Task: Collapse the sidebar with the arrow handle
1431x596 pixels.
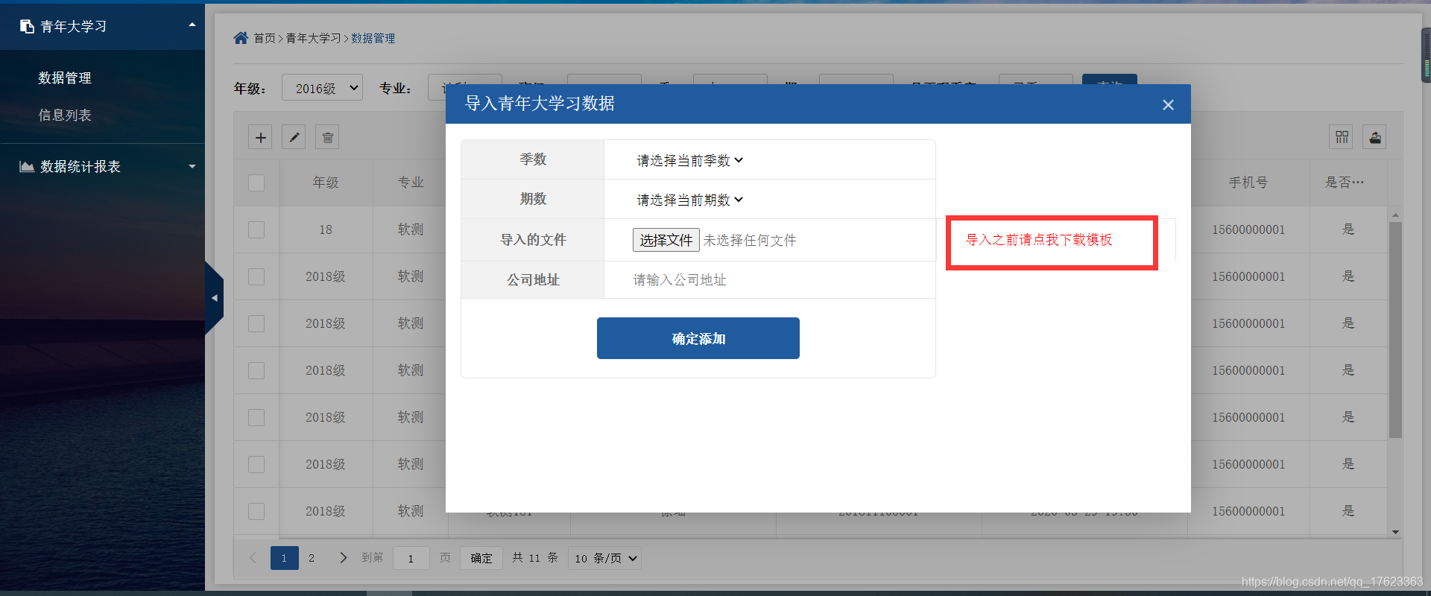Action: (x=214, y=298)
